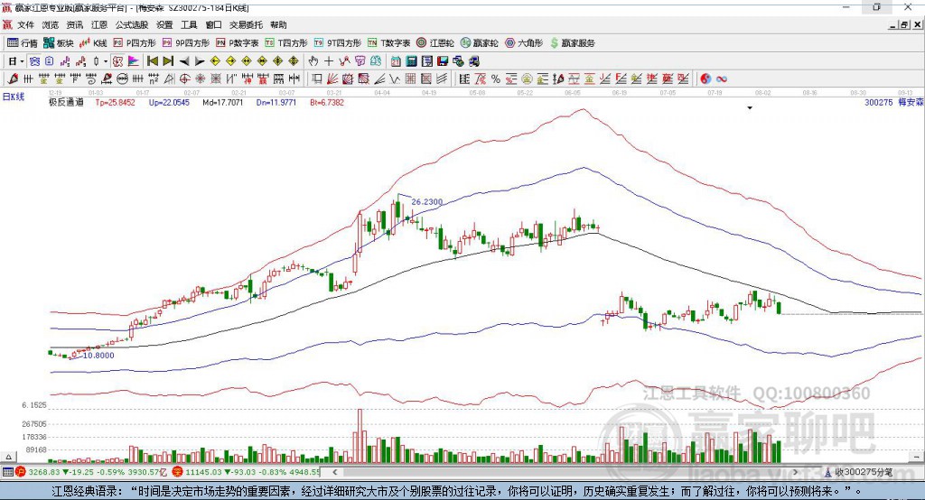The width and height of the screenshot is (925, 500).
Task: Open the 9T四方形 tool
Action: [x=338, y=43]
